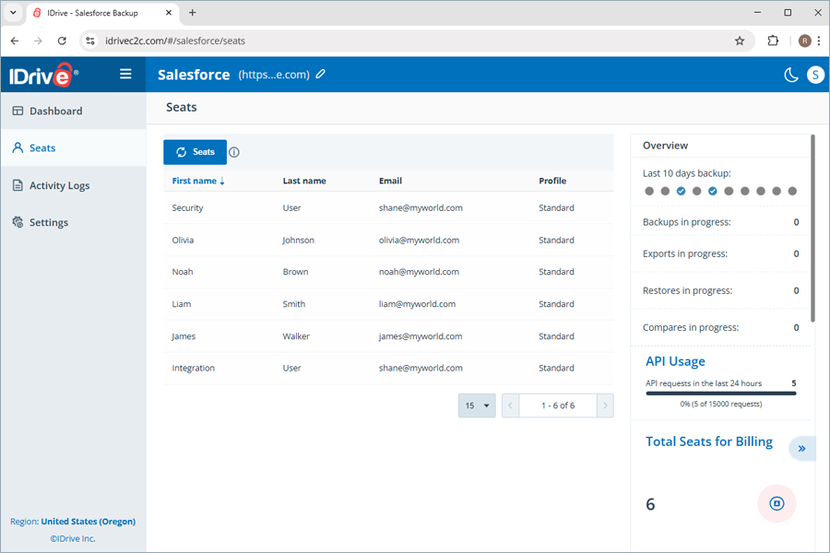Bookmark this page with star icon
The height and width of the screenshot is (553, 830).
(739, 41)
